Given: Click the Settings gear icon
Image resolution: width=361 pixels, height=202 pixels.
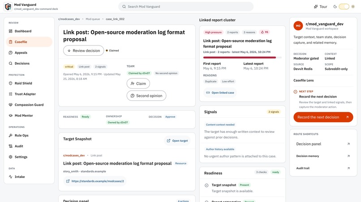Looking at the screenshot, I should (11, 157).
